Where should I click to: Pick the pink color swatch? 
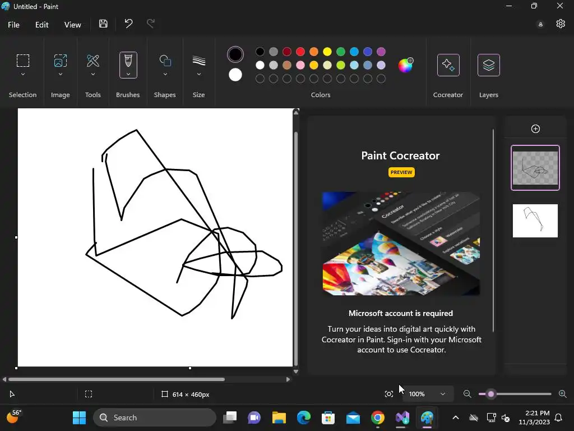click(x=300, y=65)
